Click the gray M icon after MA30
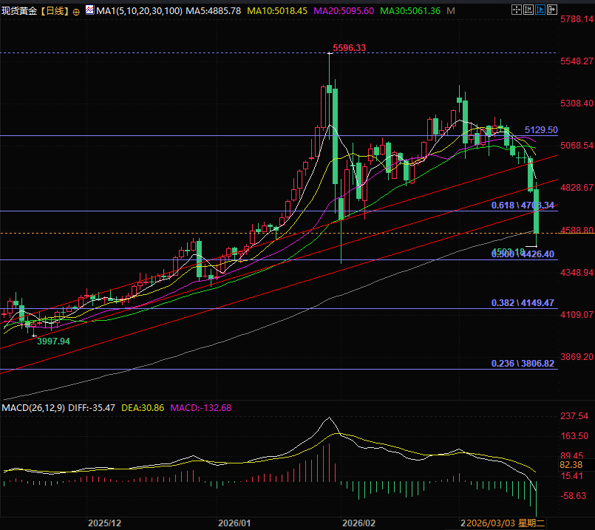Image resolution: width=595 pixels, height=530 pixels. 451,11
